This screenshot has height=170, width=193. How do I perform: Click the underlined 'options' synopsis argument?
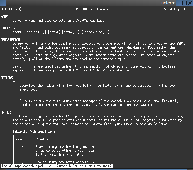click(x=33, y=32)
